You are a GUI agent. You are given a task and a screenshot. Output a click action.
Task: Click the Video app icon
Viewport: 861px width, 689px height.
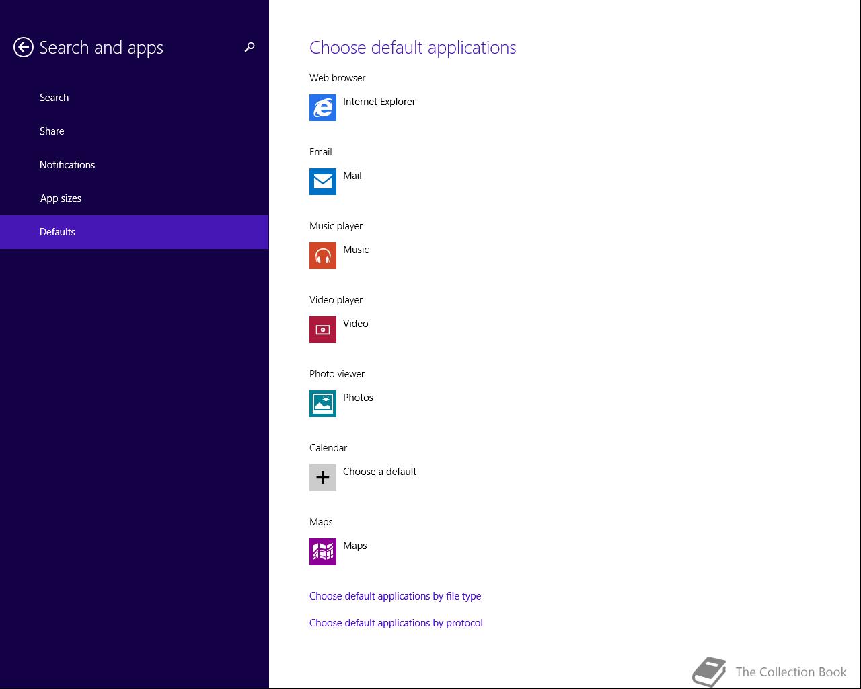click(323, 330)
